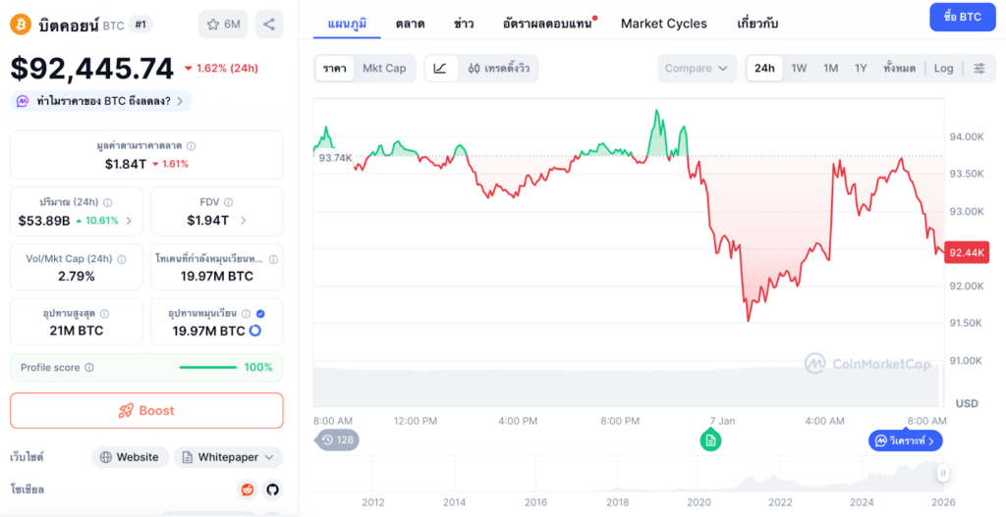Select the line chart icon

coord(439,68)
